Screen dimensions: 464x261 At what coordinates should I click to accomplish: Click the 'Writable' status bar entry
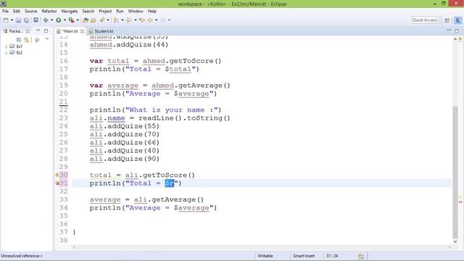[265, 256]
